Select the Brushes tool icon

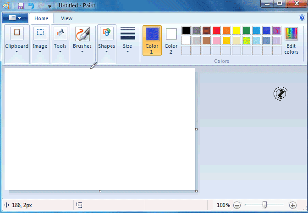pos(82,34)
